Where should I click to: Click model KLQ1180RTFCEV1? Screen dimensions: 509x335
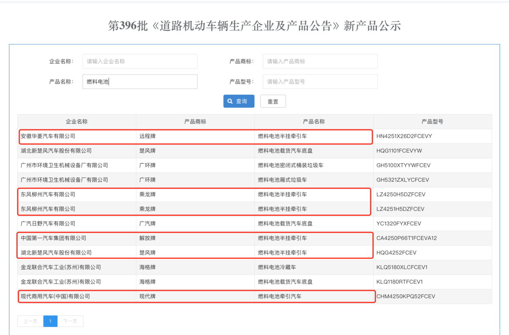[400, 282]
